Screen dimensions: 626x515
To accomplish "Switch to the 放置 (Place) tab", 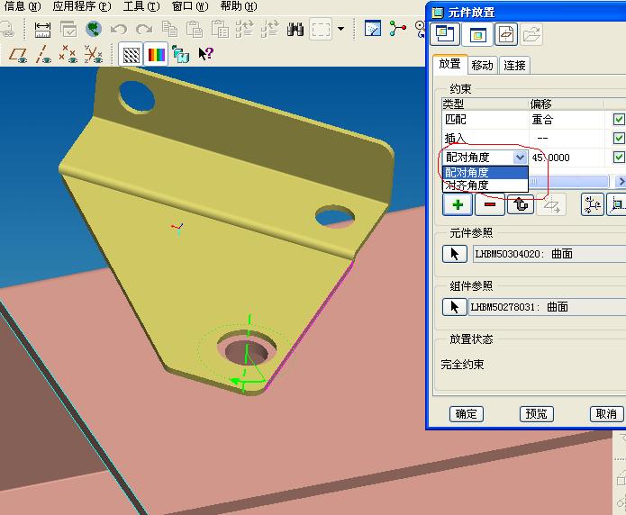I will click(x=450, y=64).
